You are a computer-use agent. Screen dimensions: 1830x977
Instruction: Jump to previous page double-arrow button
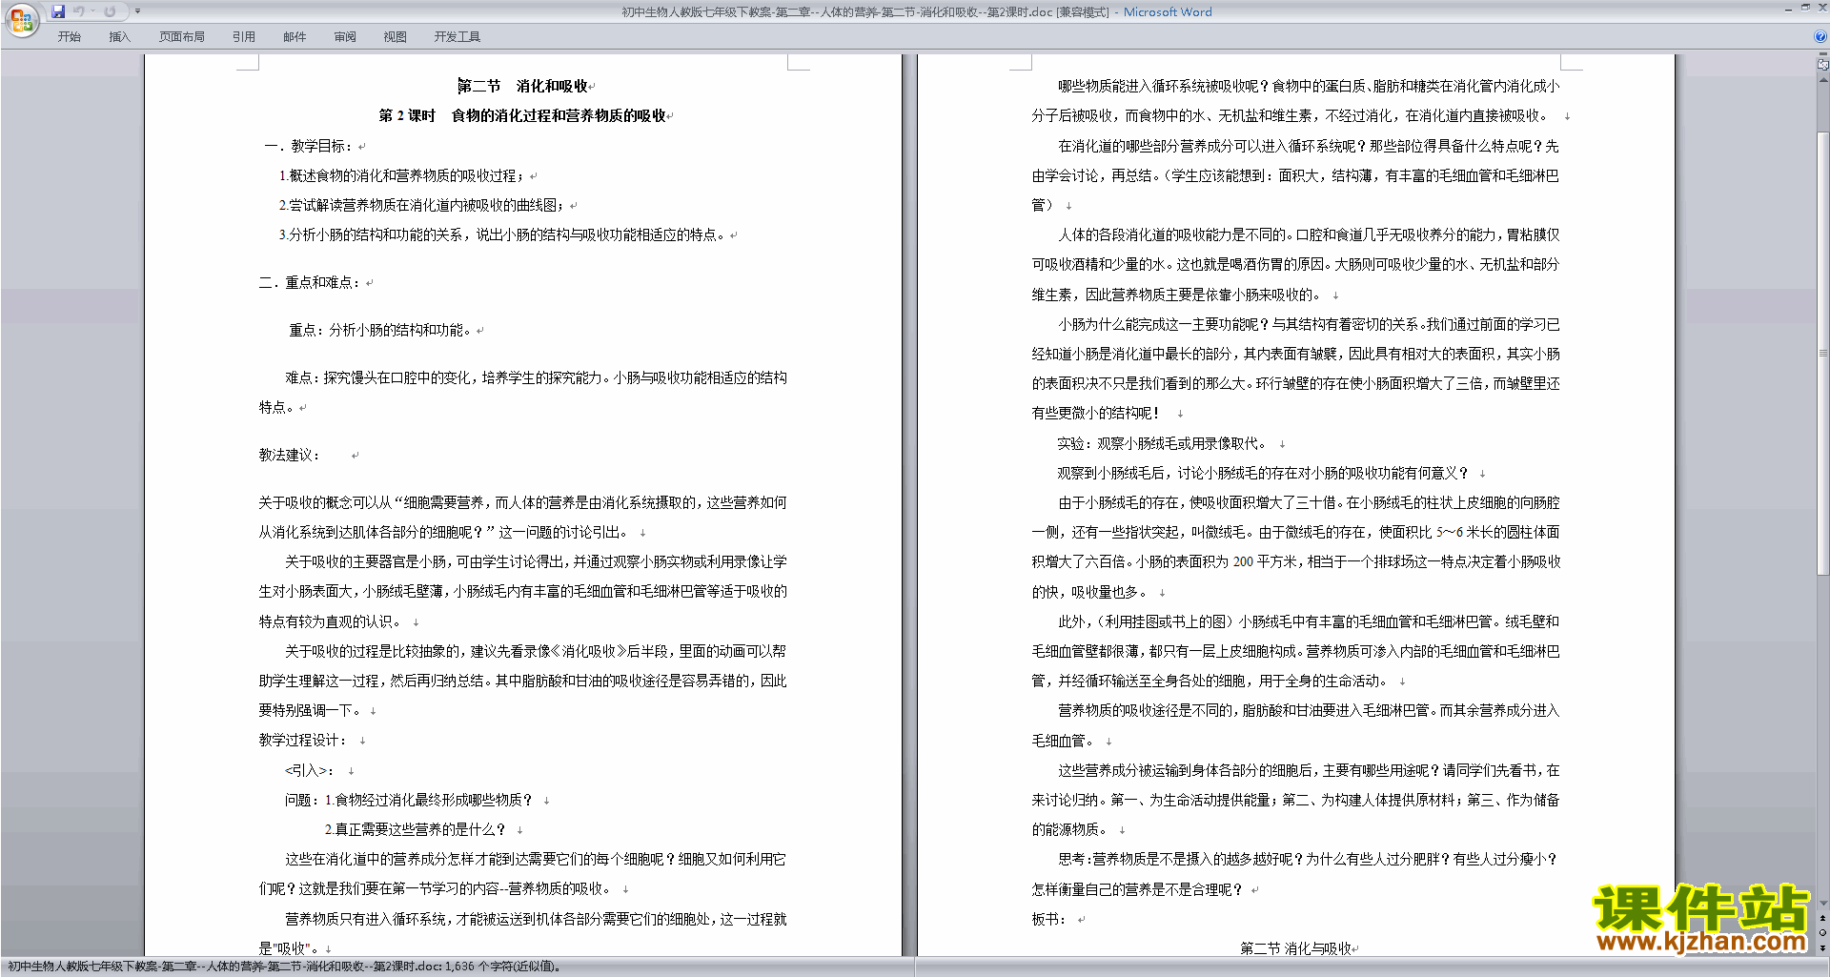click(x=1822, y=918)
